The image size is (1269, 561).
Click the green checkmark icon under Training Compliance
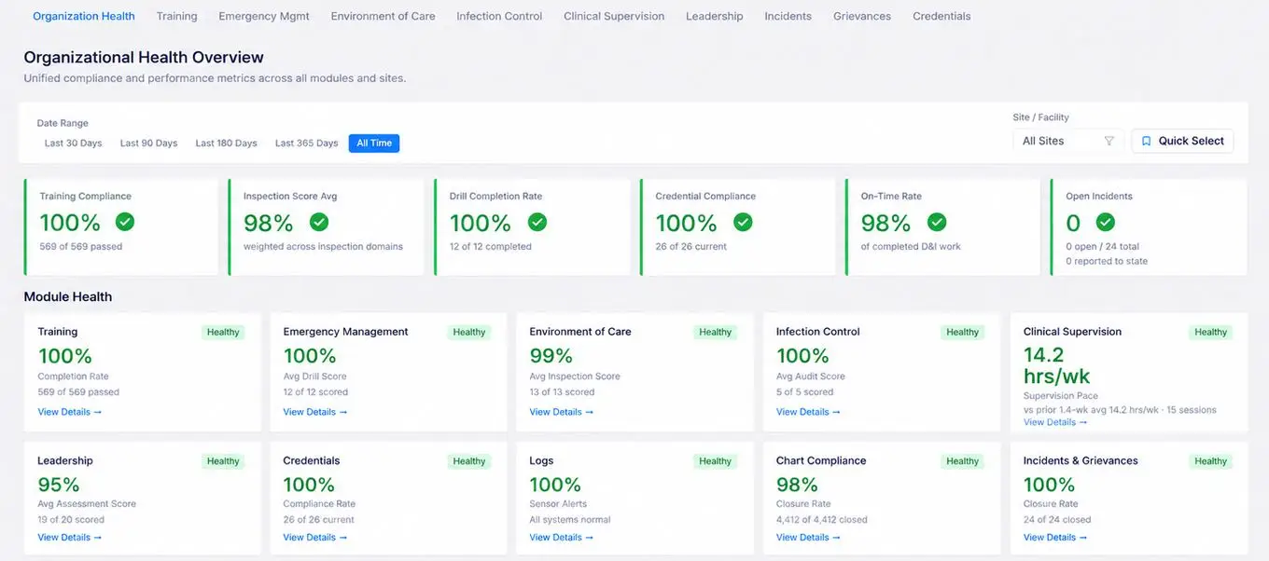pos(125,222)
